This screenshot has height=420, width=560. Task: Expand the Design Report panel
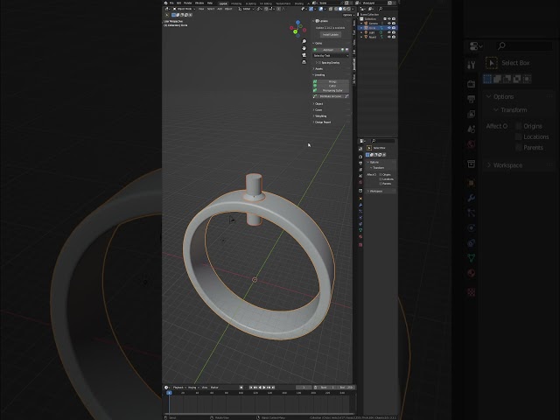tap(322, 122)
